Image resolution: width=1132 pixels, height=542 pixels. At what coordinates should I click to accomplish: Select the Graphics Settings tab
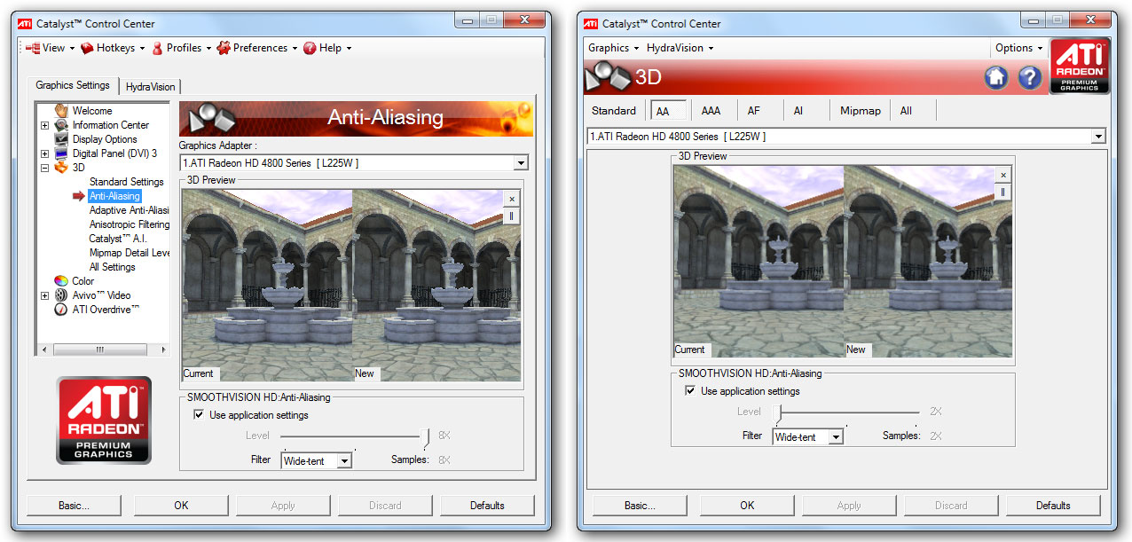click(x=73, y=85)
